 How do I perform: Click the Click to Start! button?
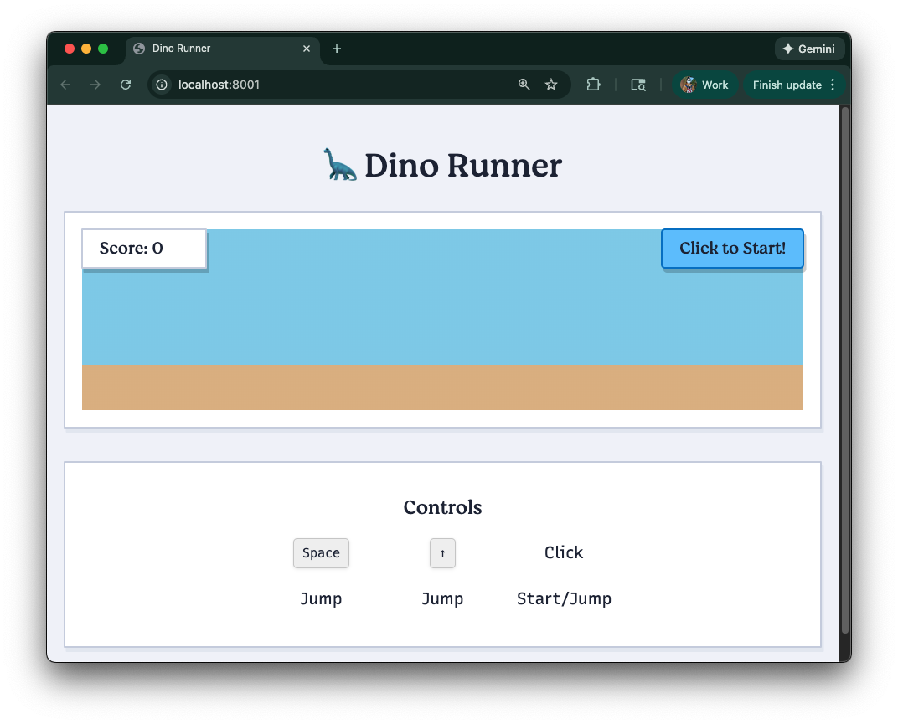(732, 249)
